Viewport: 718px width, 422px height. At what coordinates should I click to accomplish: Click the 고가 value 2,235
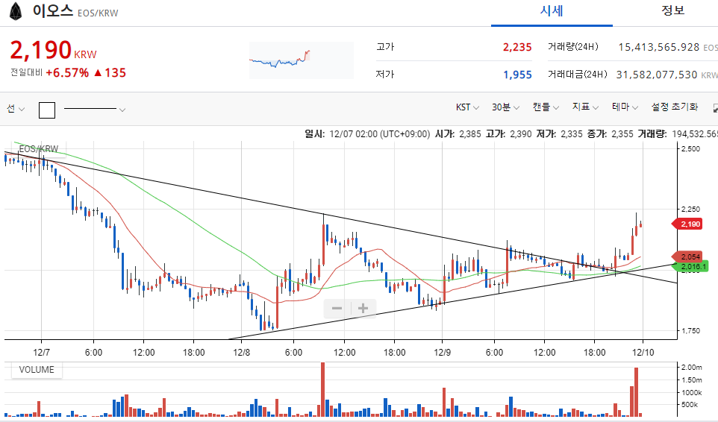[x=517, y=47]
